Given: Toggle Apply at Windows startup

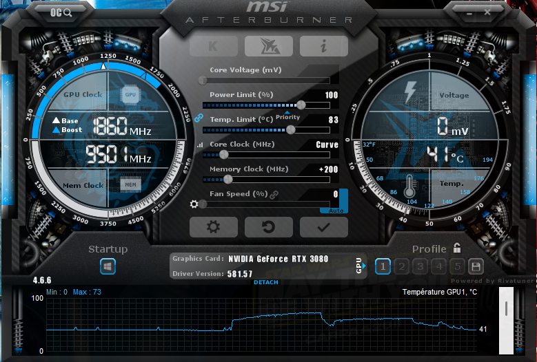Looking at the screenshot, I should (108, 266).
